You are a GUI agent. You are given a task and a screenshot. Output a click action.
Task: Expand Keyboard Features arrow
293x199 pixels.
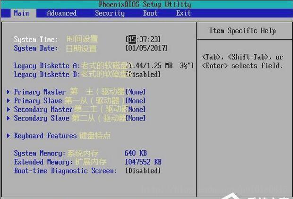coord(9,136)
